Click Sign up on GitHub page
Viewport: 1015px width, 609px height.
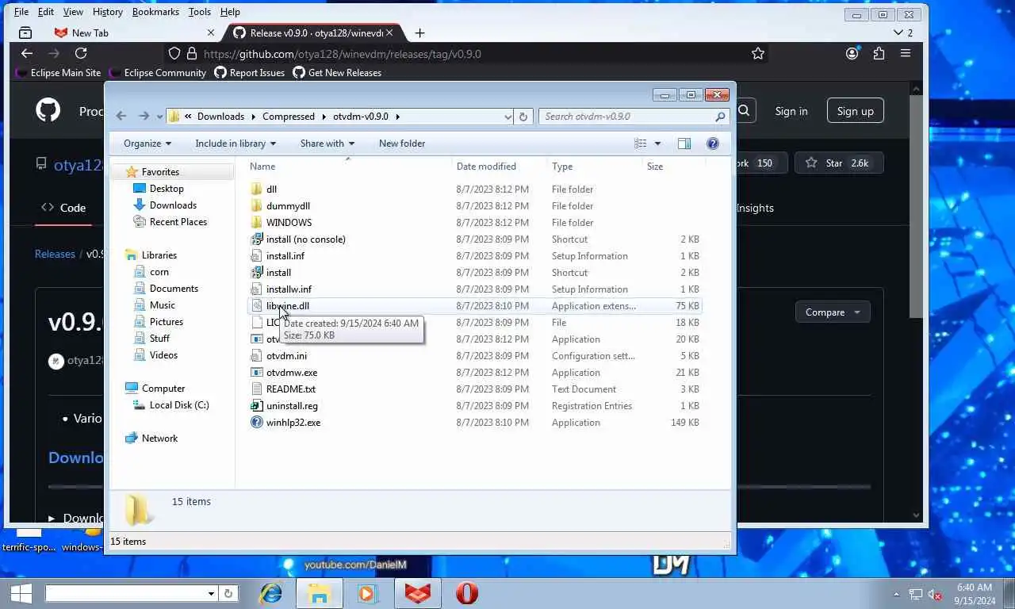(855, 111)
